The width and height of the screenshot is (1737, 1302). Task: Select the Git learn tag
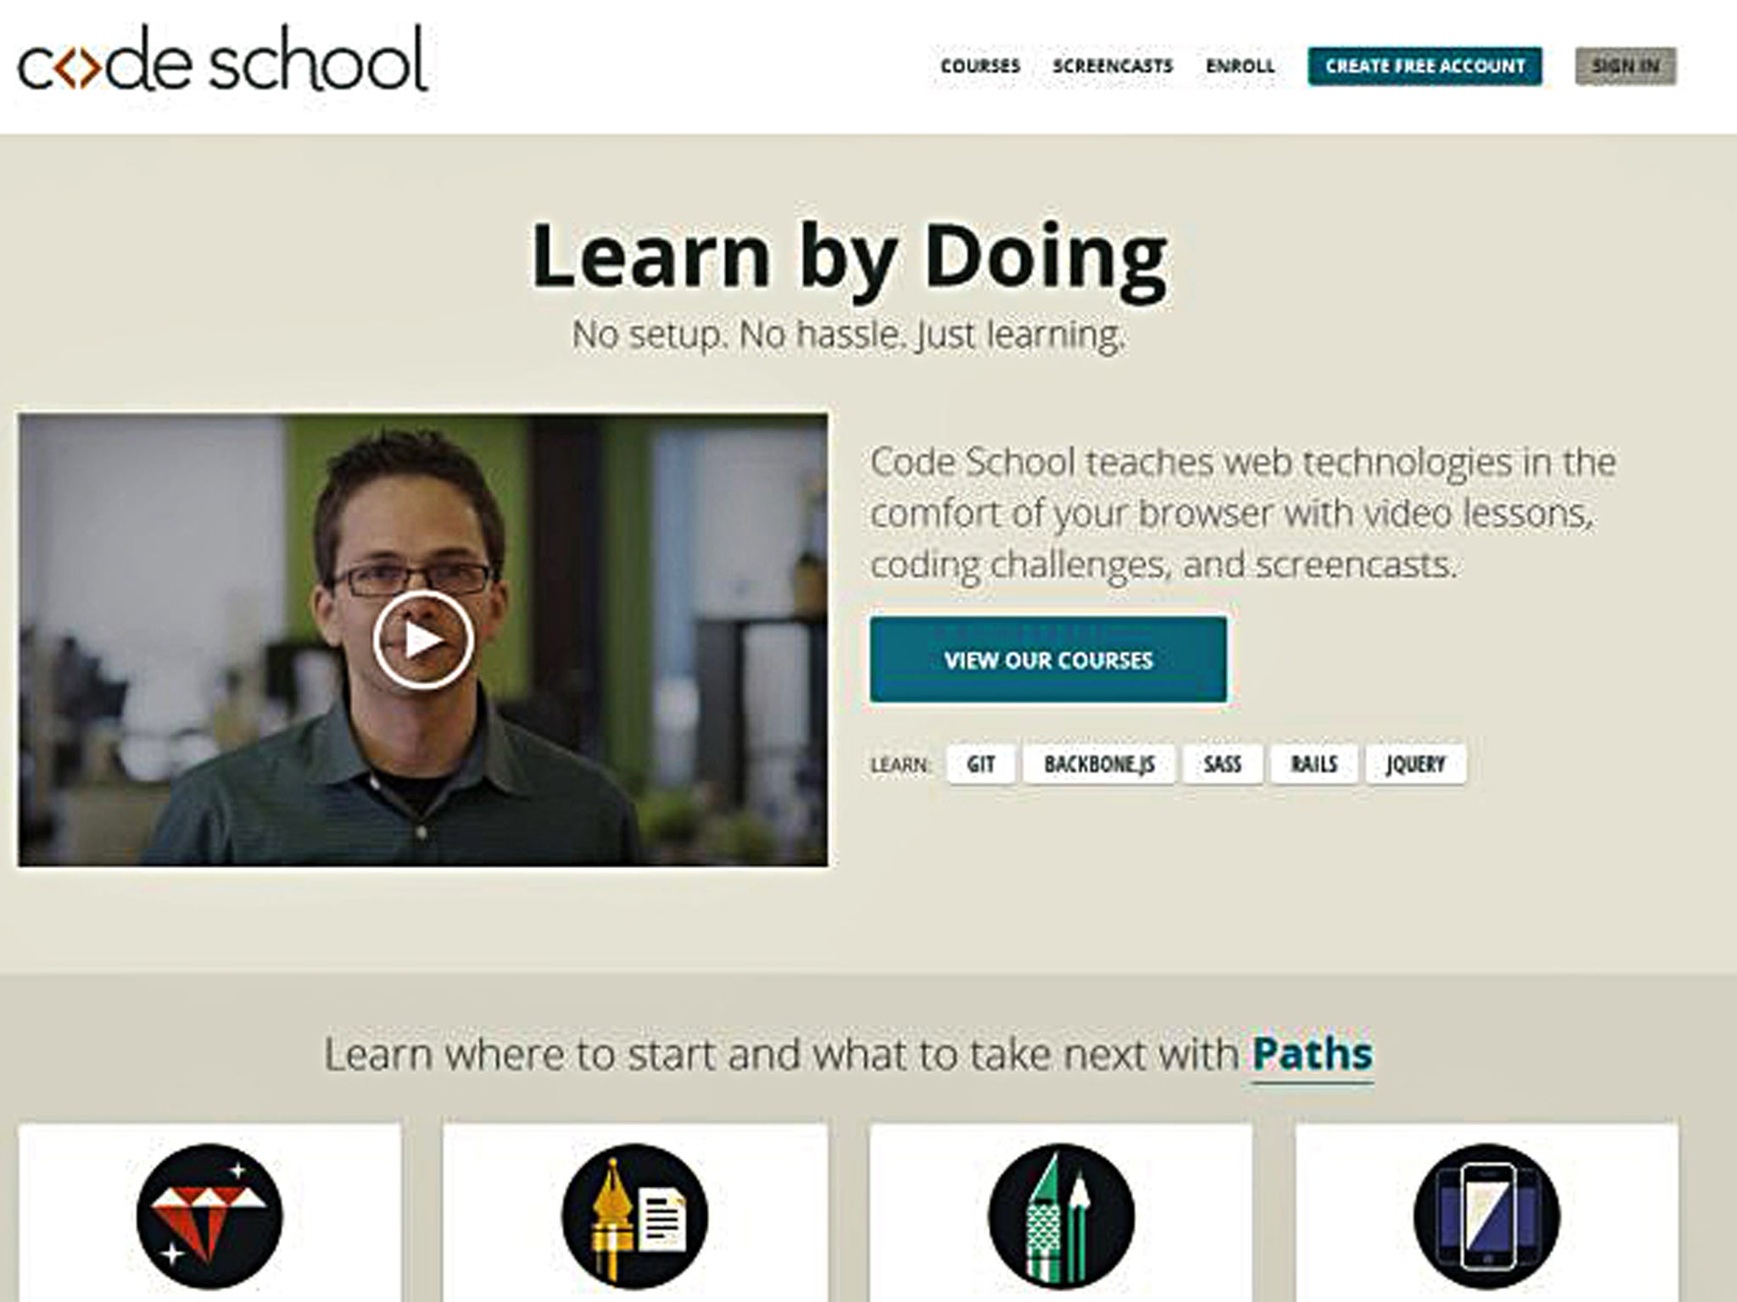click(x=980, y=764)
